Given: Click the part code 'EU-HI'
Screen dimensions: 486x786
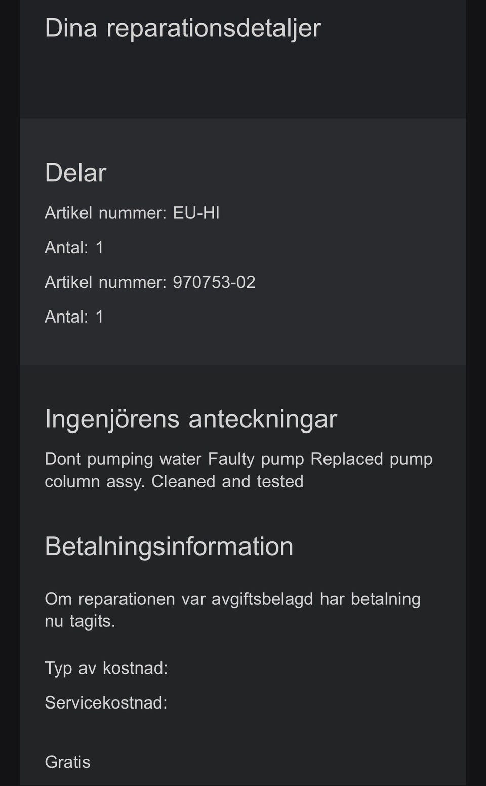Looking at the screenshot, I should tap(196, 213).
